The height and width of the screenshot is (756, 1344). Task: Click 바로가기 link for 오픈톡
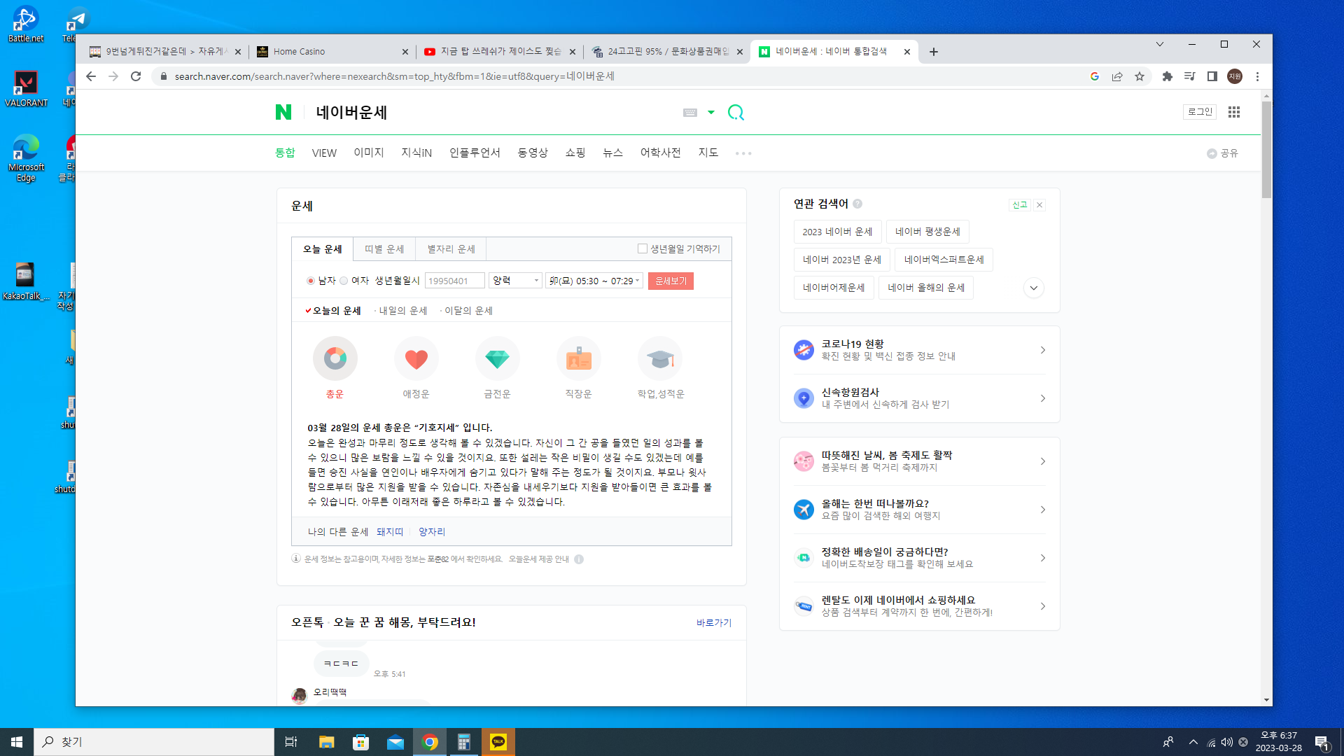714,623
